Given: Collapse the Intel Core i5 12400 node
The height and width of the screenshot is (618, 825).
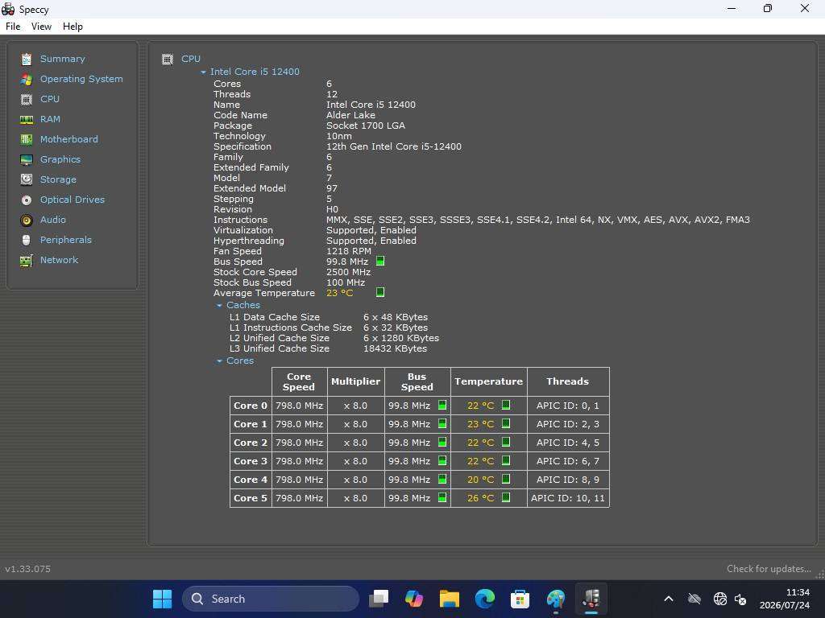Looking at the screenshot, I should 203,72.
